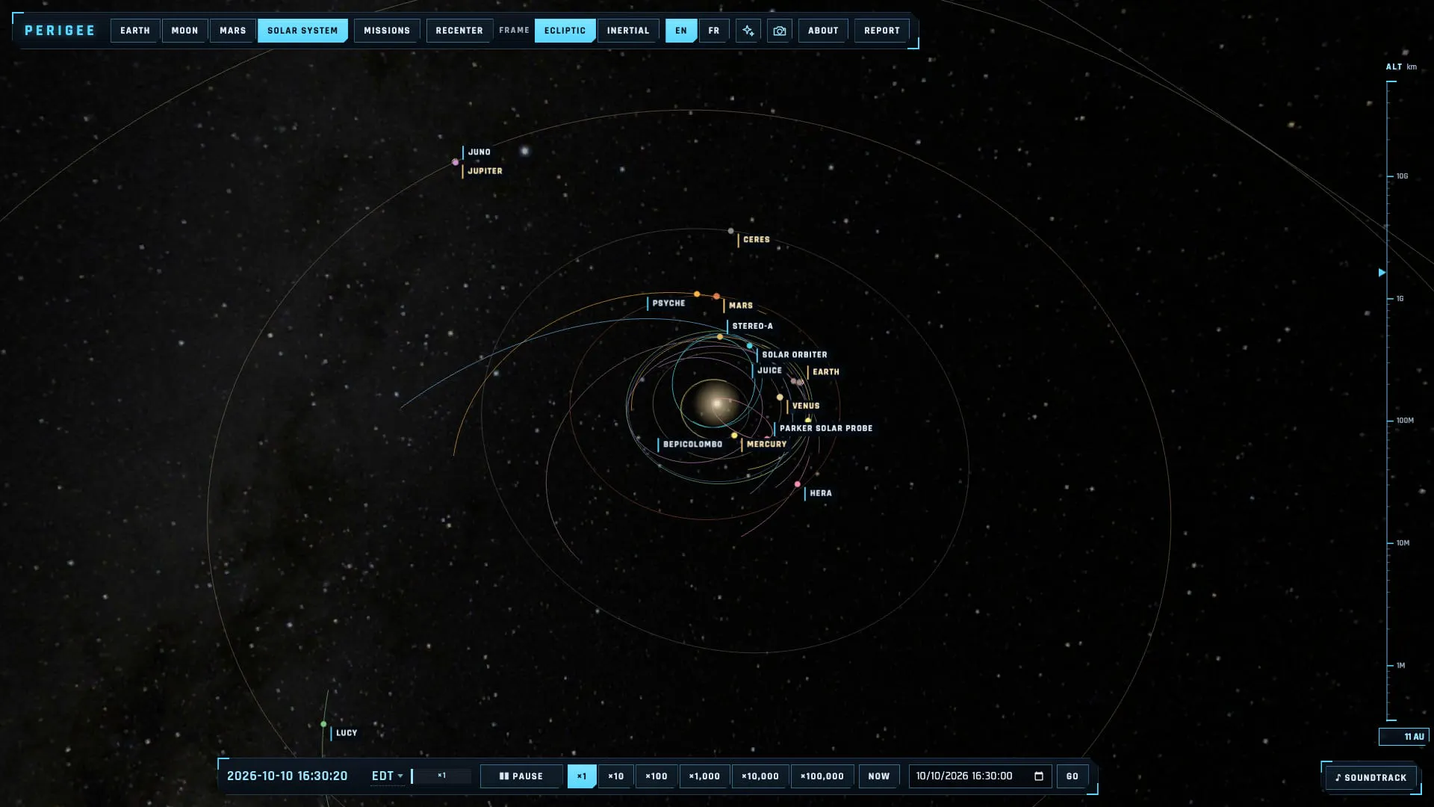Image resolution: width=1434 pixels, height=807 pixels.
Task: Set language to EN
Action: (x=681, y=31)
